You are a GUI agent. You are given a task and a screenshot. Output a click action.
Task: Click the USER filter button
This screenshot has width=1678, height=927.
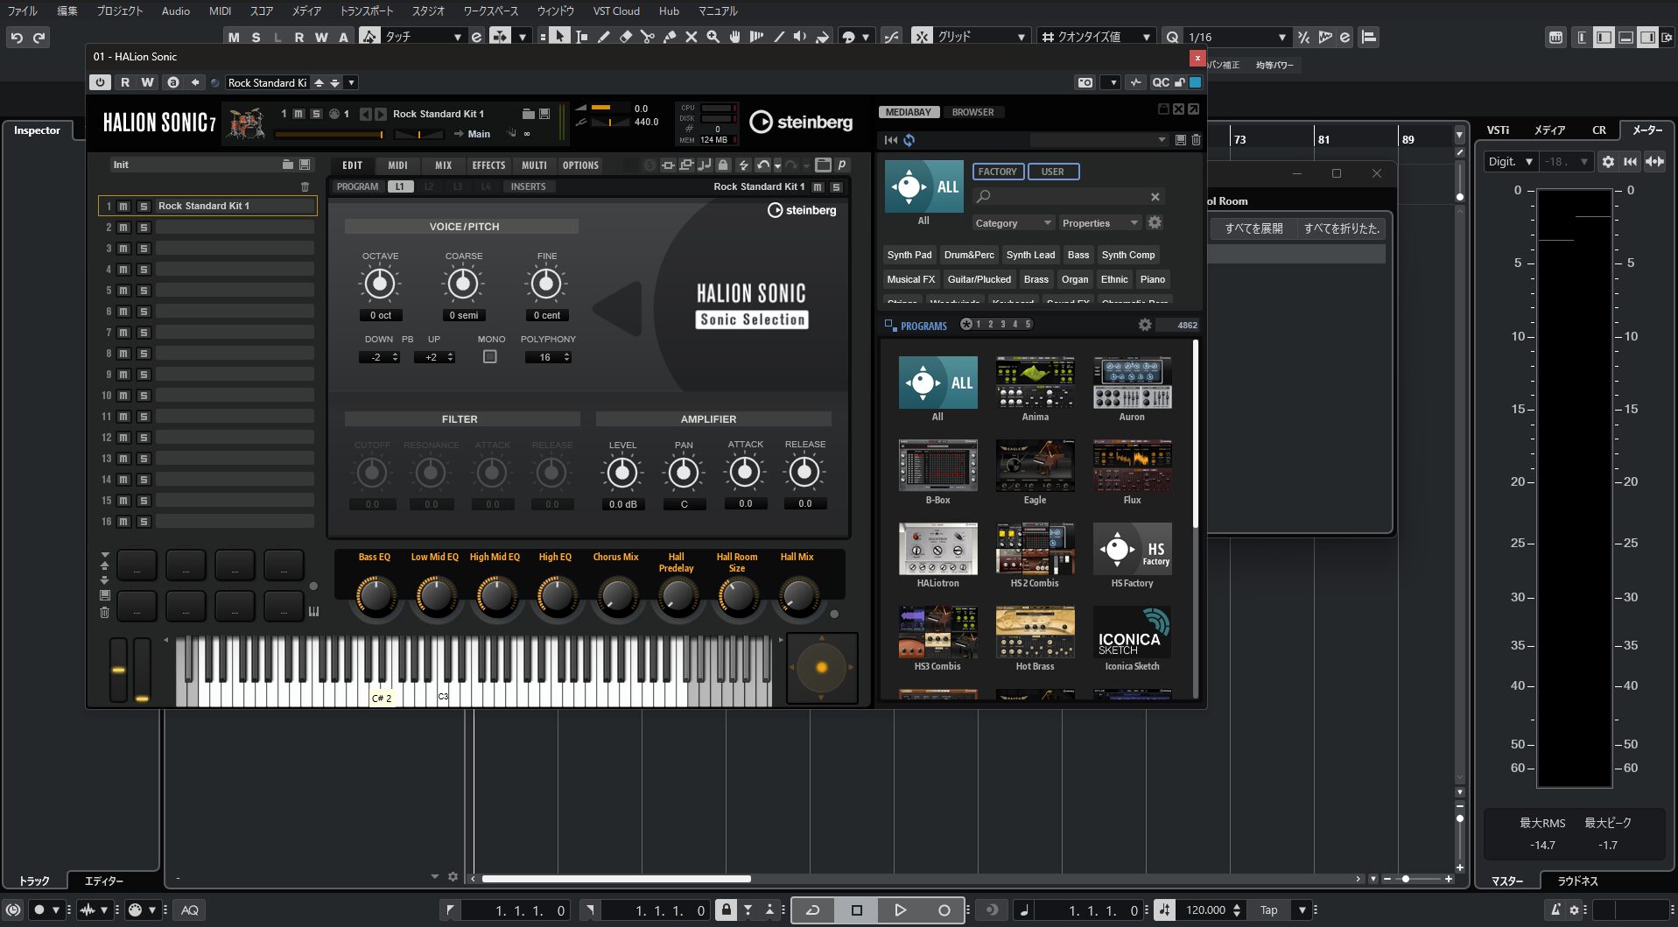click(x=1053, y=172)
